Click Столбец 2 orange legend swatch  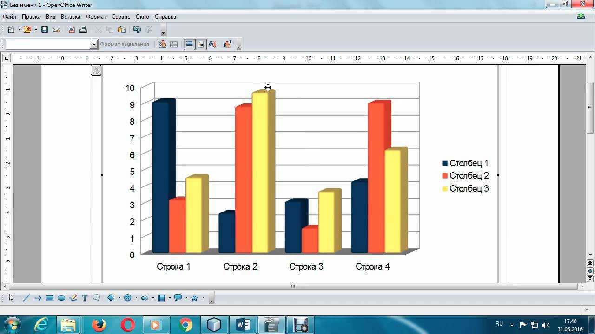click(x=445, y=176)
